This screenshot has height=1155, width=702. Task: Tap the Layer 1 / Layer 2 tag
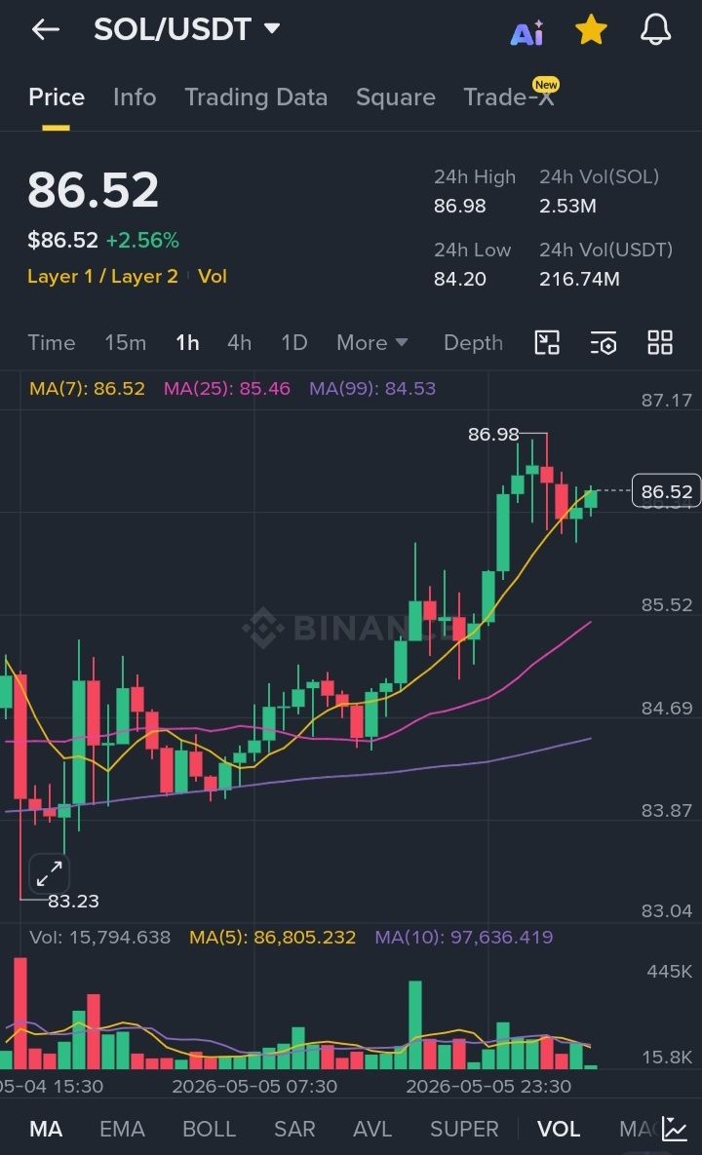102,276
